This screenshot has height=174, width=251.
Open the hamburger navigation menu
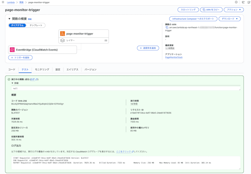3,2
